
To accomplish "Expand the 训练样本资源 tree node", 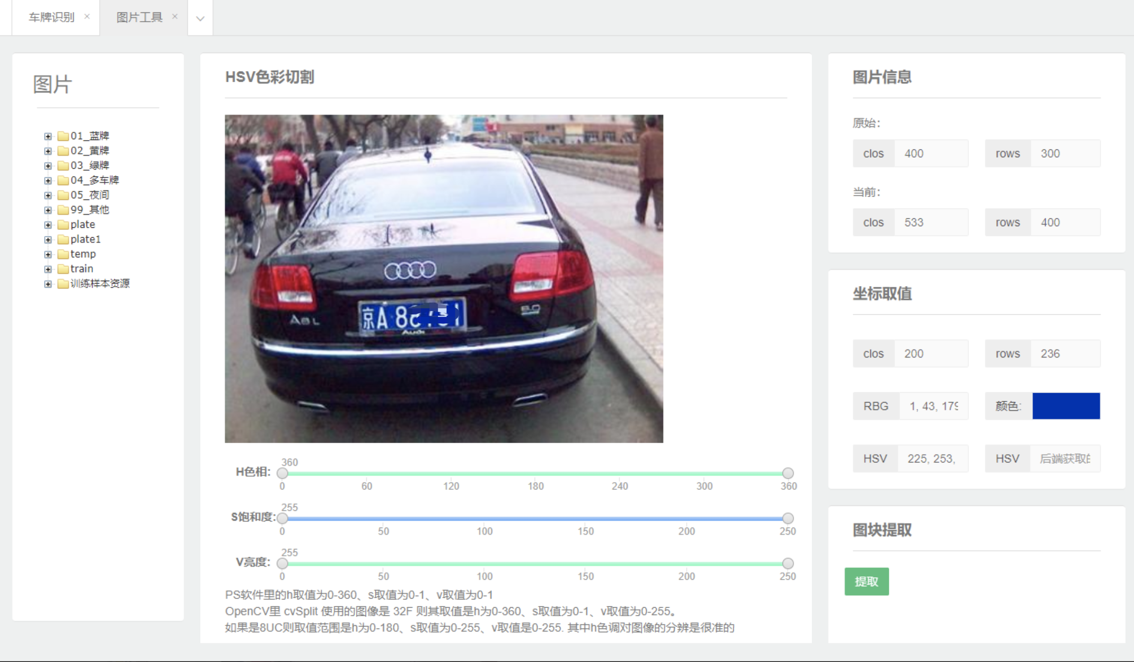I will tap(48, 284).
